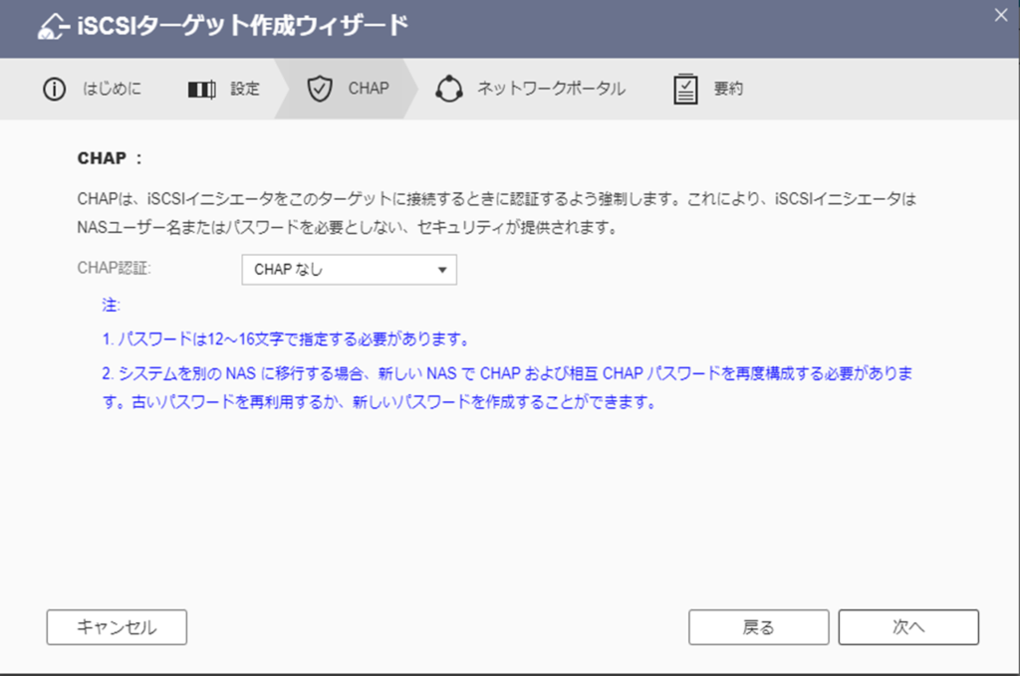Go to the はじめに step label
Viewport: 1020px width, 676px height.
click(112, 89)
